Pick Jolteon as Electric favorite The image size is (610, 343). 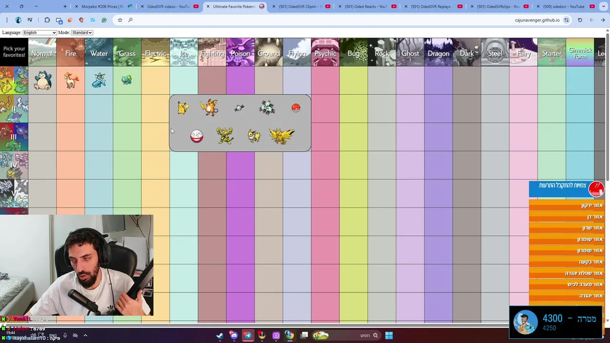click(254, 136)
